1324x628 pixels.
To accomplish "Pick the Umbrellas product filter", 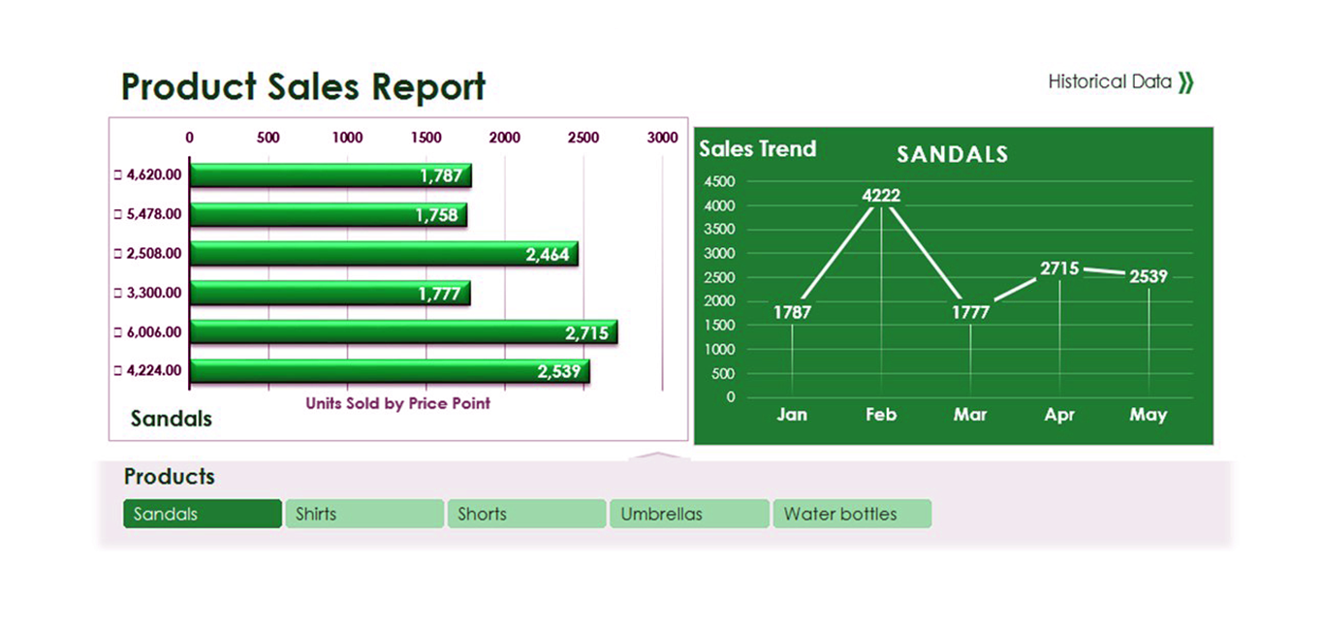I will (689, 514).
